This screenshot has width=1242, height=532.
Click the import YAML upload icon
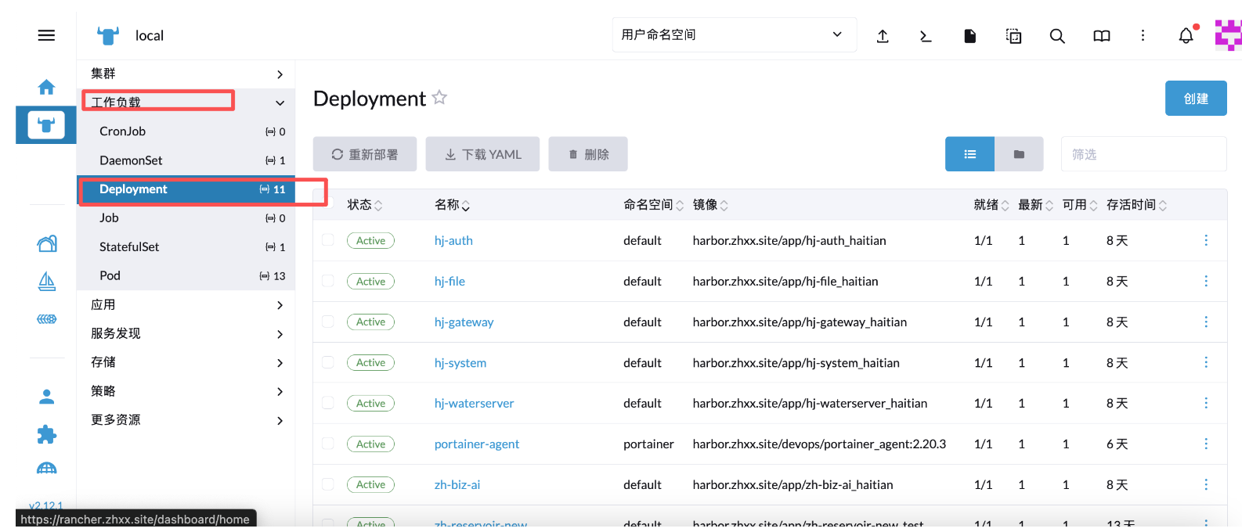coord(883,36)
